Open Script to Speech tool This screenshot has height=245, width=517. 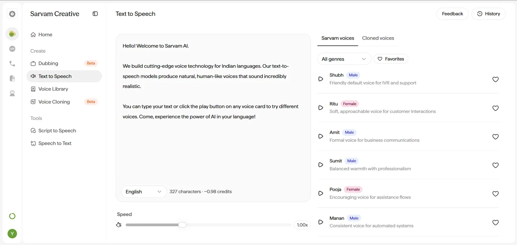pos(64,131)
